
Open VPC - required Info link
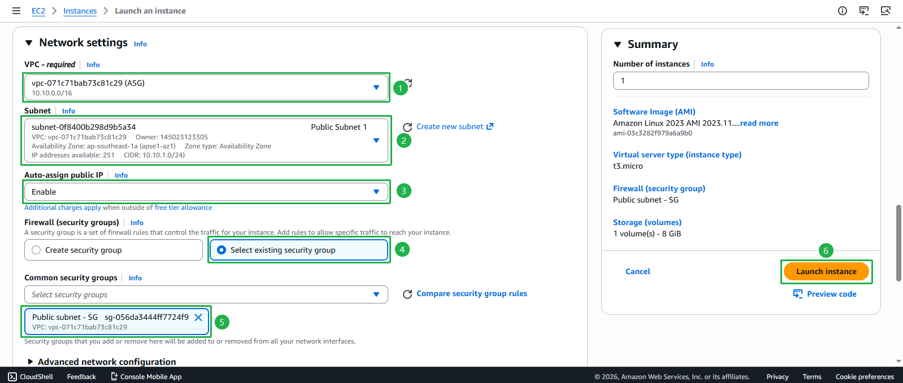pyautogui.click(x=93, y=65)
